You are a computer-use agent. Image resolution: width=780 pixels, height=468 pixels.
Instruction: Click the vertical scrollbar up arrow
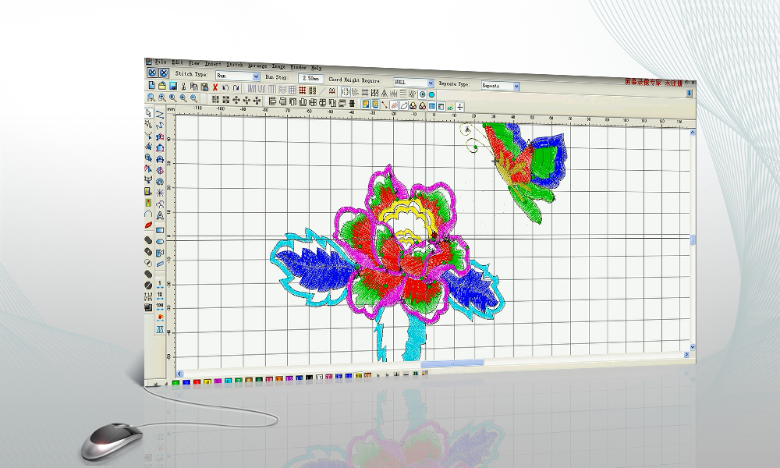point(692,133)
